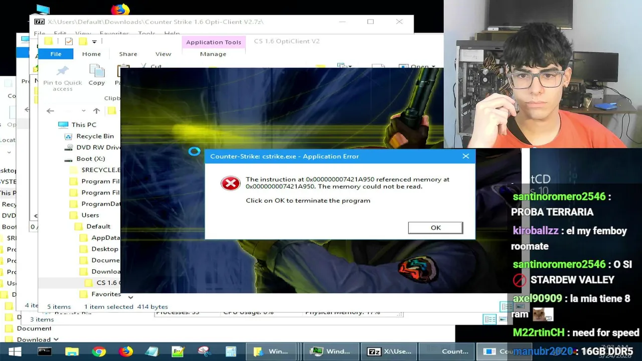Image resolution: width=642 pixels, height=361 pixels.
Task: Select Users folder in tree
Action: click(90, 215)
